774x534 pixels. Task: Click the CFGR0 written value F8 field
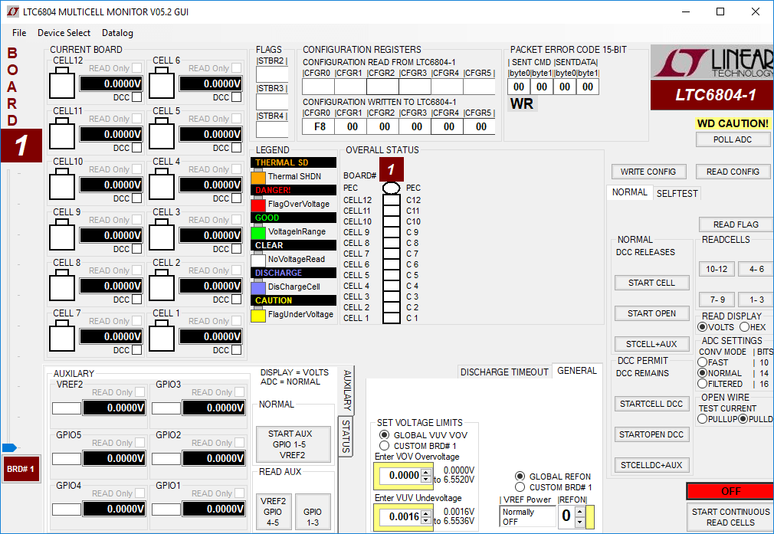320,127
